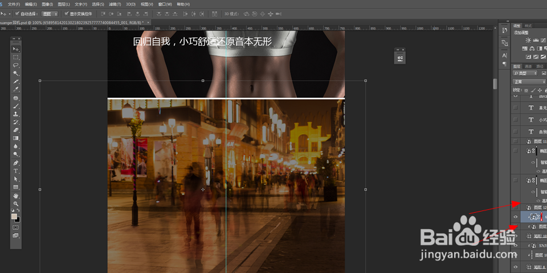547x273 pixels.
Task: Select the Gradient tool
Action: click(16, 138)
